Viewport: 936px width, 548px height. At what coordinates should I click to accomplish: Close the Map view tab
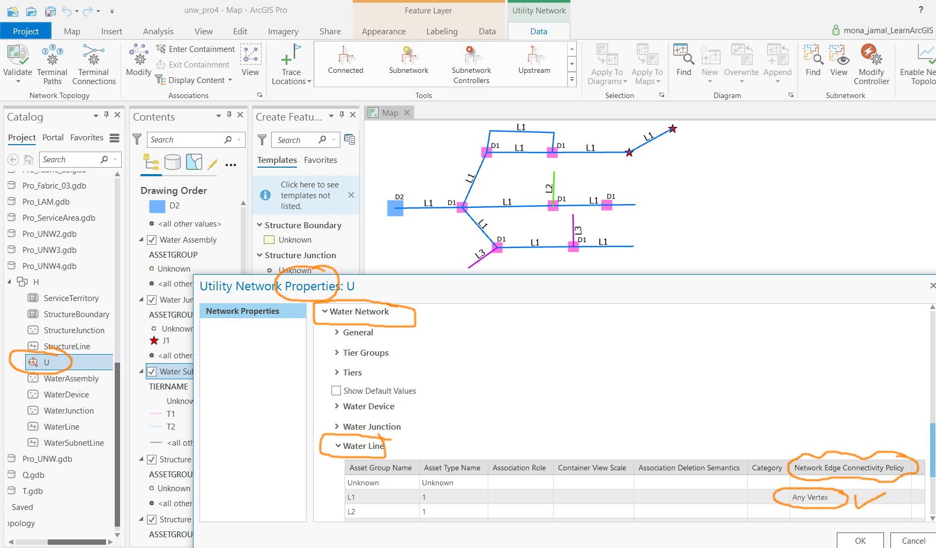[407, 112]
